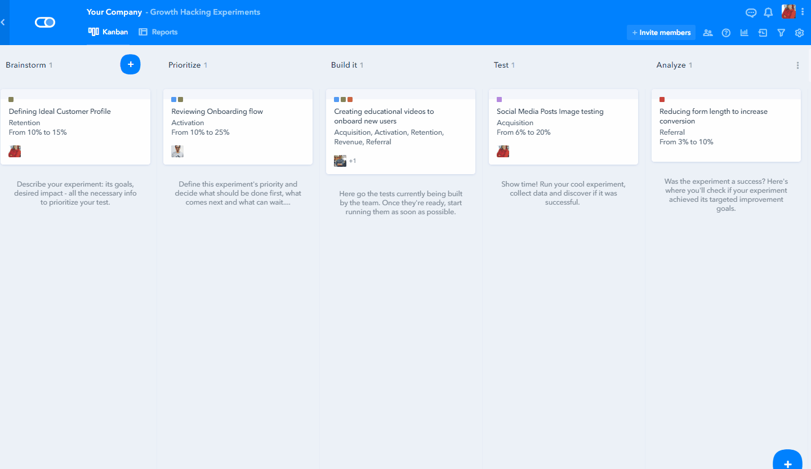Open the notifications bell

768,12
